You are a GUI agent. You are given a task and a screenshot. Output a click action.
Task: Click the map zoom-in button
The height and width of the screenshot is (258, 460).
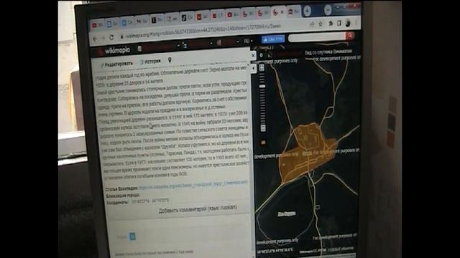coord(262,67)
